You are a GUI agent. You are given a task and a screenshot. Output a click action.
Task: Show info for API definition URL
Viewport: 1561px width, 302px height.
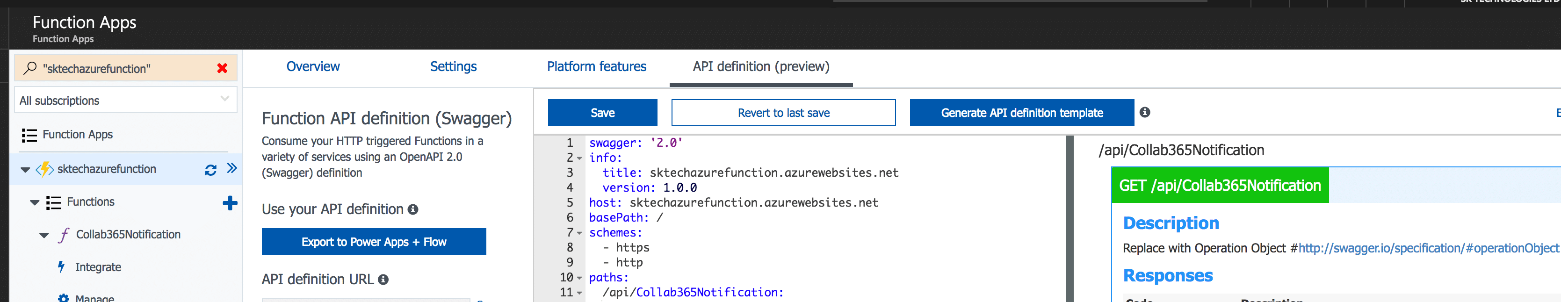point(383,280)
